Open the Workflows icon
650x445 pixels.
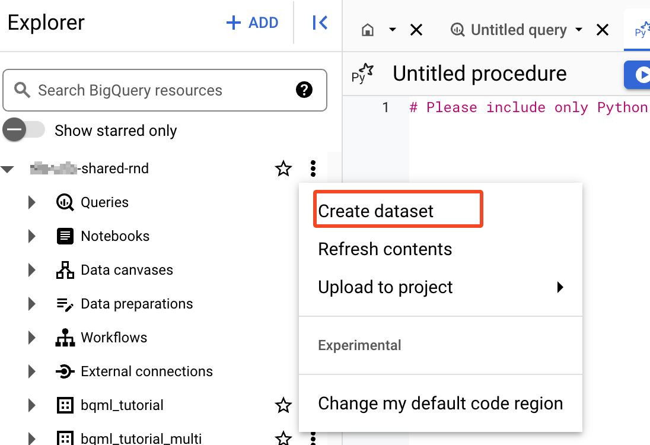pos(65,337)
